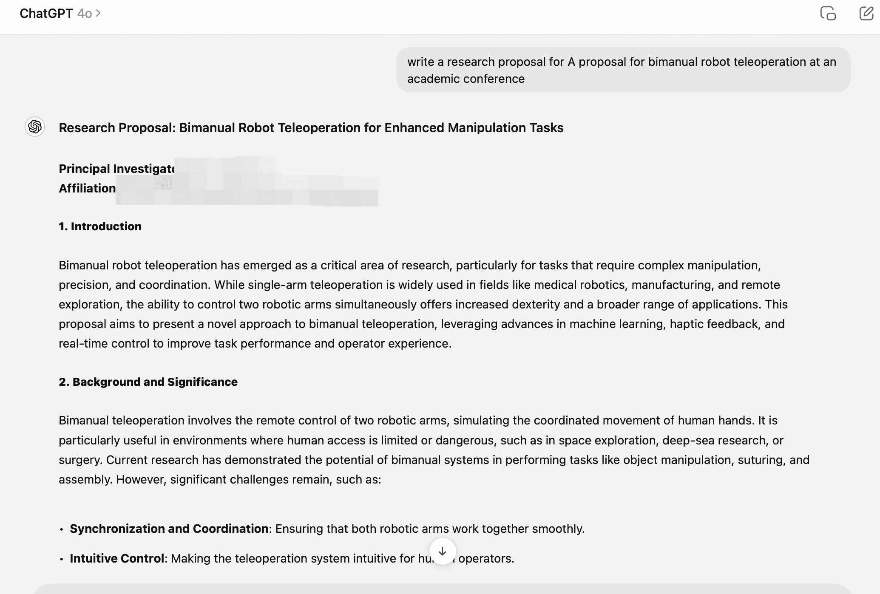
Task: Click the chevron arrow beside 4o
Action: pyautogui.click(x=98, y=14)
